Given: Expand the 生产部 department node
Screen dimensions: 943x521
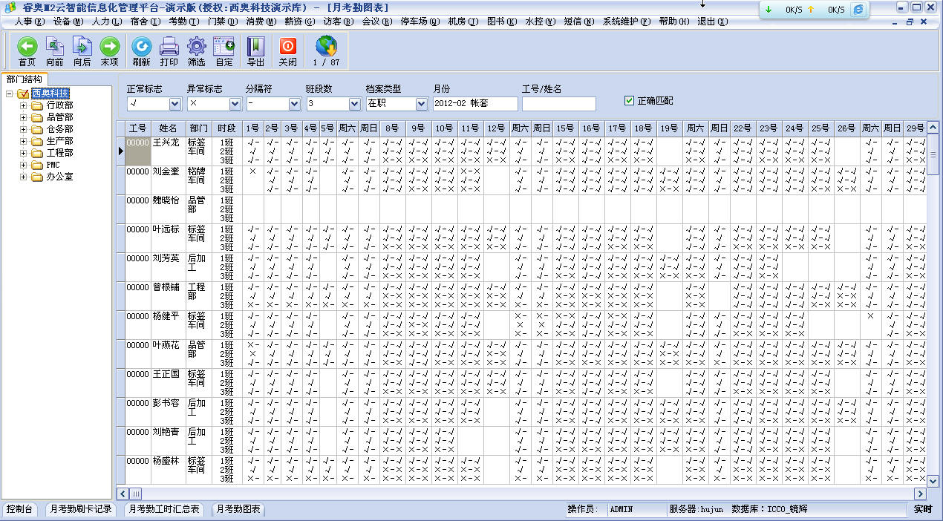Looking at the screenshot, I should pyautogui.click(x=23, y=141).
